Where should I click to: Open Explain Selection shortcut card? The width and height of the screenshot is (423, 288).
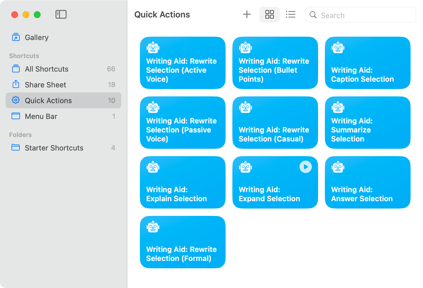coord(183,182)
